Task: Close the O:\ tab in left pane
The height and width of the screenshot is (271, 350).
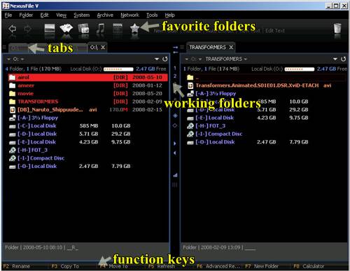Action: pos(103,48)
